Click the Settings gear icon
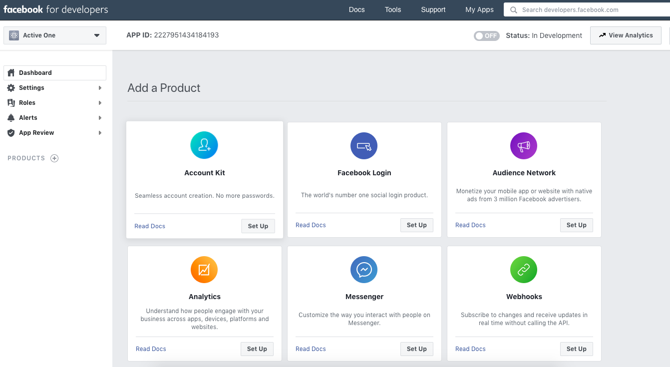 pos(11,88)
